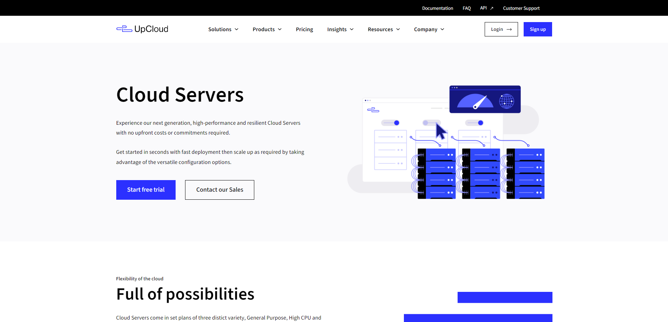The height and width of the screenshot is (322, 668).
Task: Click the UpCloud wordmark text
Action: (151, 29)
